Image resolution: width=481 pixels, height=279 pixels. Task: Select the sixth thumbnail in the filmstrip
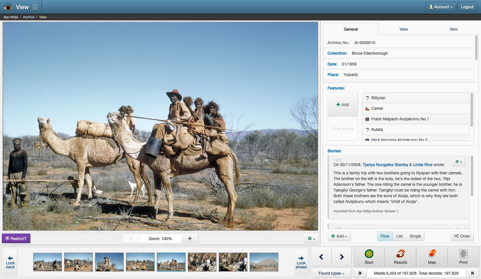202,262
